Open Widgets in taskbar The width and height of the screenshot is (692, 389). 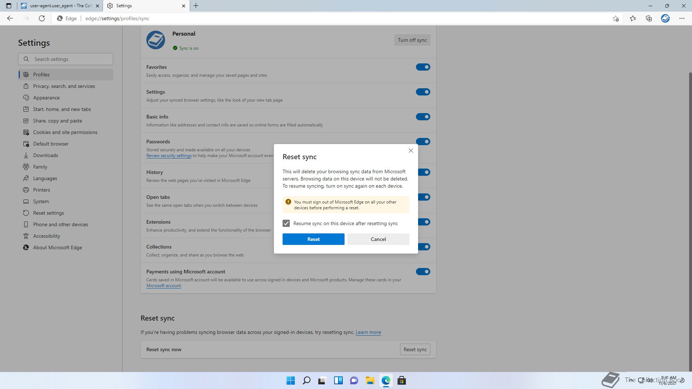[x=338, y=380]
